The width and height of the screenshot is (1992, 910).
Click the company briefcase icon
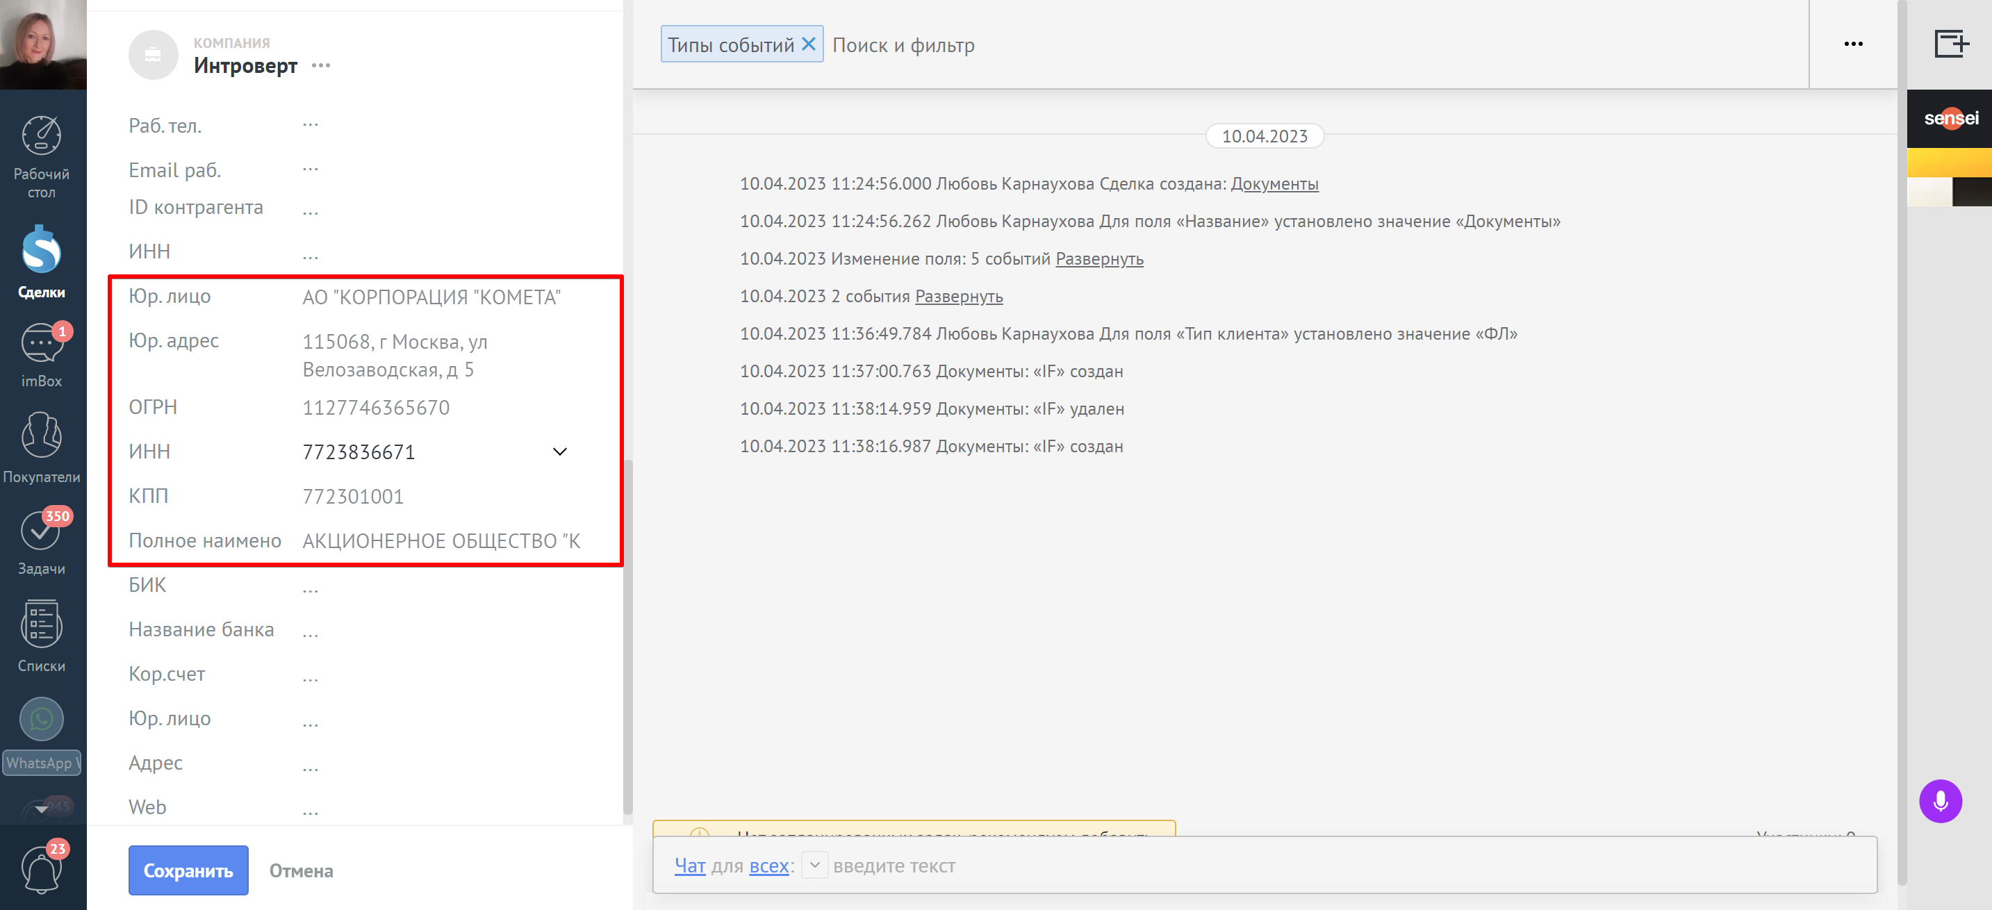click(153, 55)
